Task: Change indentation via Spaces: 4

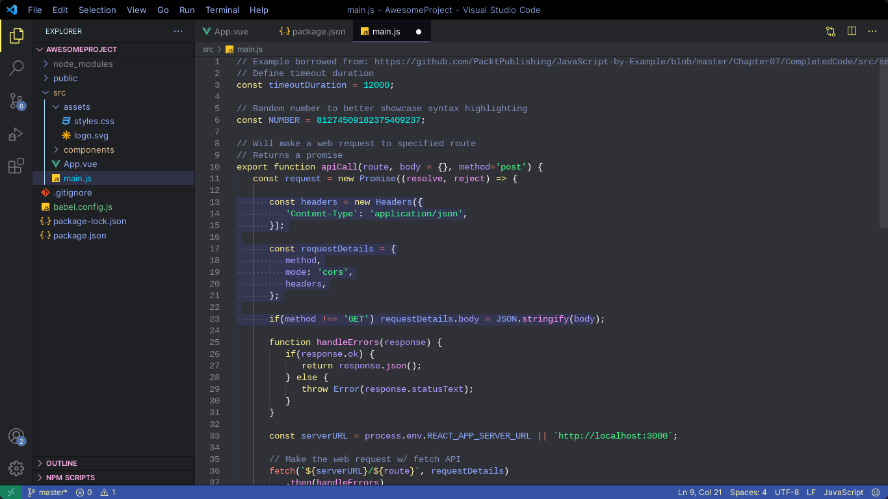Action: tap(748, 493)
